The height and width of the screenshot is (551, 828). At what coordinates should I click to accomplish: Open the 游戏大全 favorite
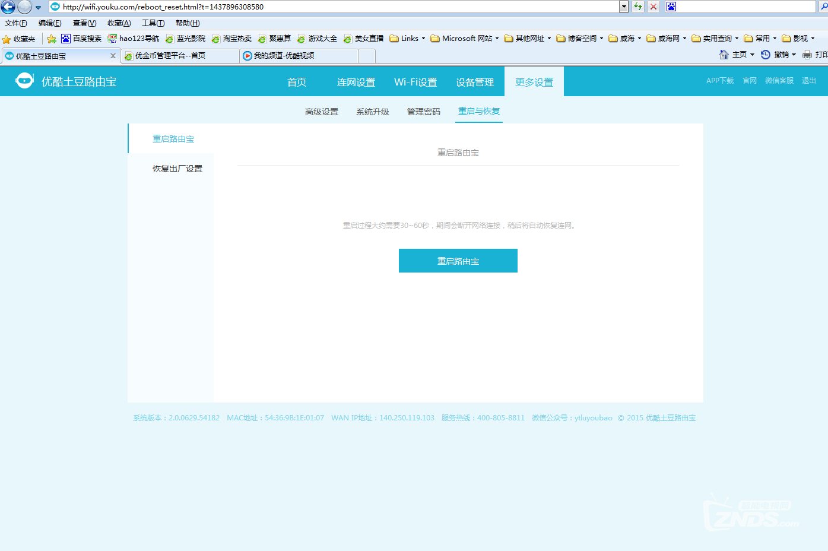317,39
